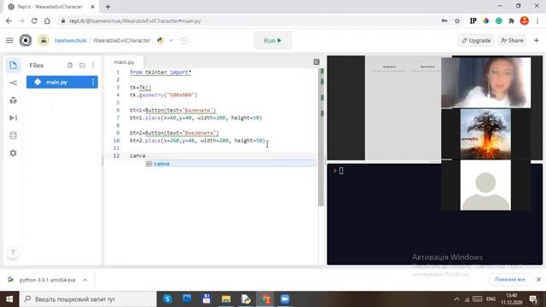The image size is (546, 307).
Task: Open the Version control sidebar icon
Action: pos(13,83)
